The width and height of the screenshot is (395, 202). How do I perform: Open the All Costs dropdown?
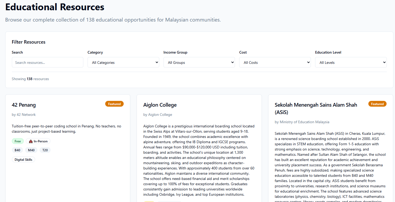point(275,63)
